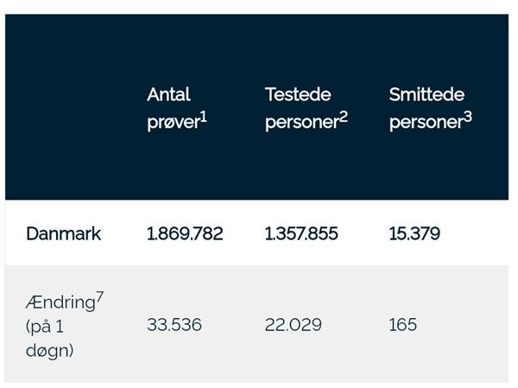Click the 'Antal prøver' column header
Screen dimensions: 518x388
tap(177, 109)
